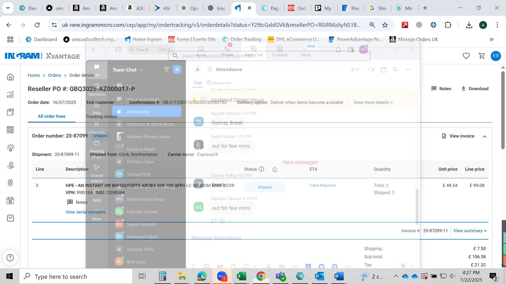The image size is (506, 284).
Task: Click the Ingram product search field
Action: point(269,56)
